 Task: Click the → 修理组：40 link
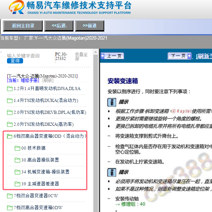pos(130,204)
